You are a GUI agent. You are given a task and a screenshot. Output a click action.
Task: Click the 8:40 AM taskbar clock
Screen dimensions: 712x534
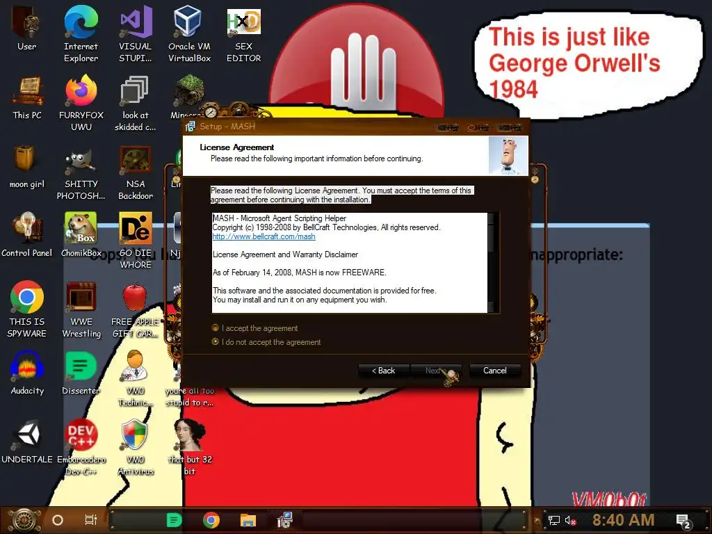(623, 520)
